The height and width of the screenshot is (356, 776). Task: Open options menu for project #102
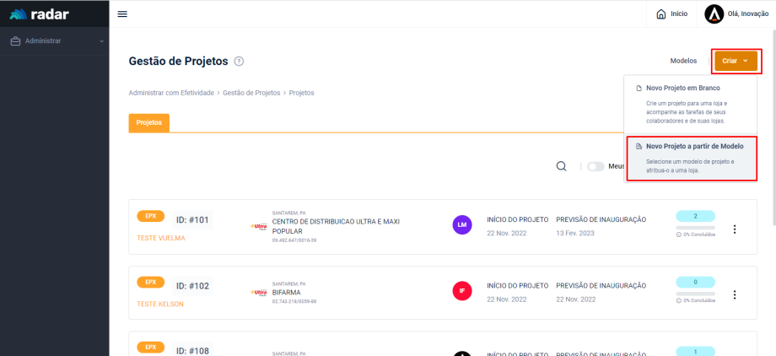(x=735, y=294)
